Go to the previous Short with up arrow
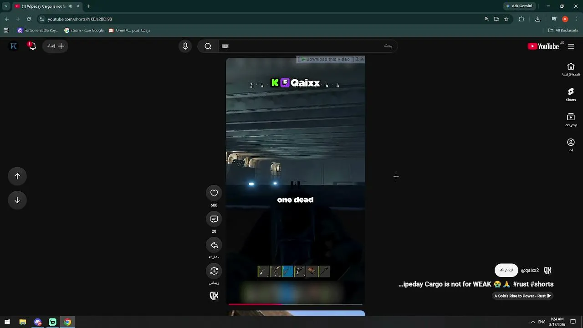 pos(17,176)
